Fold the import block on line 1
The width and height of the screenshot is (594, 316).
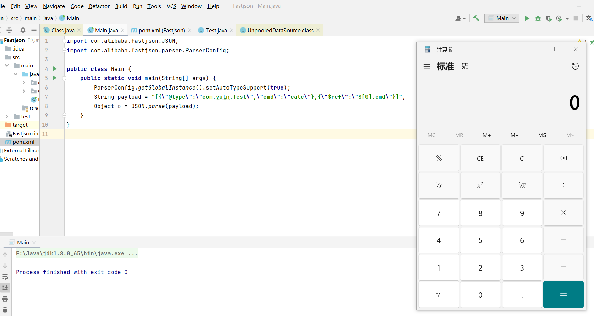coord(64,41)
